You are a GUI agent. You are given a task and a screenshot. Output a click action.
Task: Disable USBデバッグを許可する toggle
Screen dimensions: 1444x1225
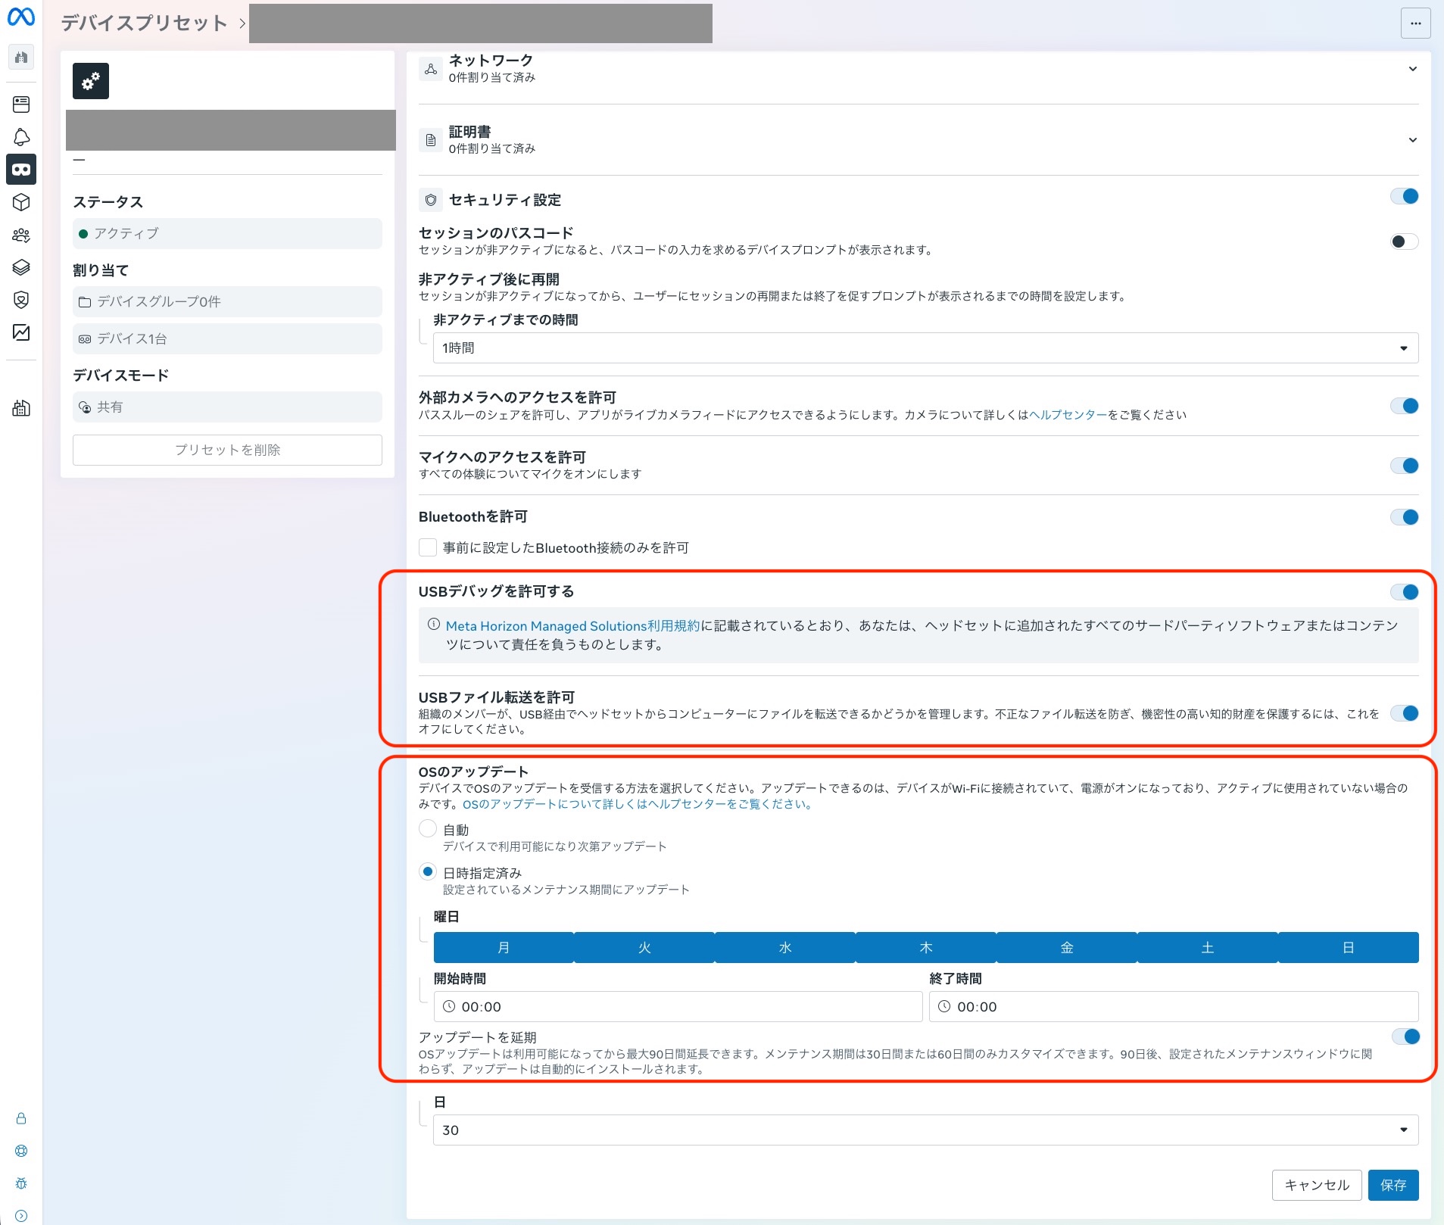click(1405, 592)
